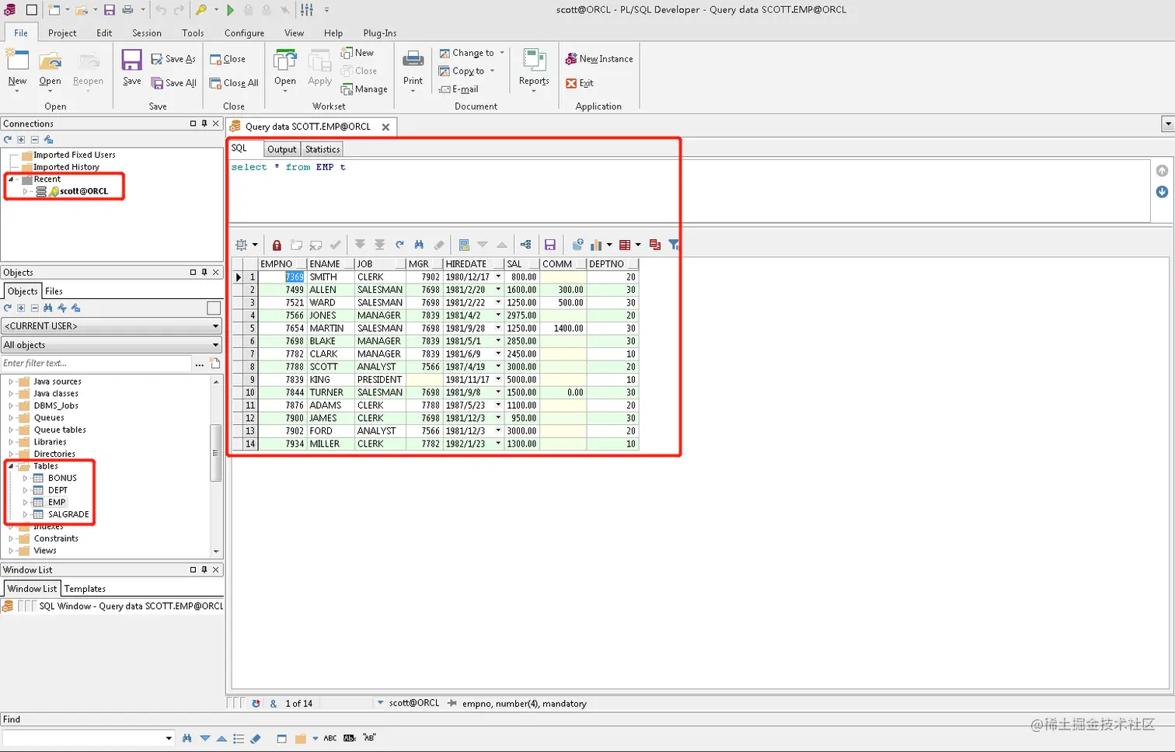Toggle the ABC spell check icon in the Find bar
1175x752 pixels.
coord(329,738)
